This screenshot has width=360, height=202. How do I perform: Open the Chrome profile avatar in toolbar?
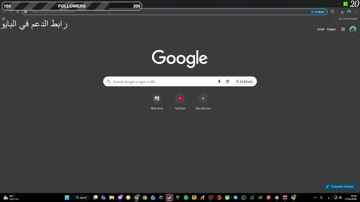(349, 12)
